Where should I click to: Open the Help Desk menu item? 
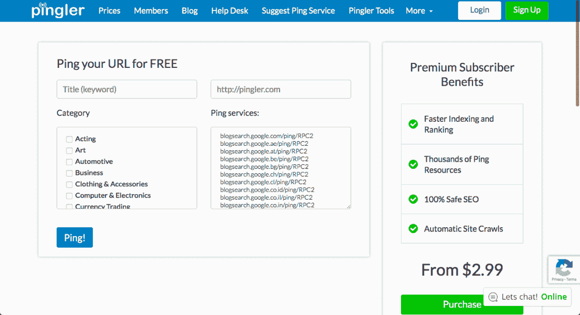pyautogui.click(x=229, y=10)
